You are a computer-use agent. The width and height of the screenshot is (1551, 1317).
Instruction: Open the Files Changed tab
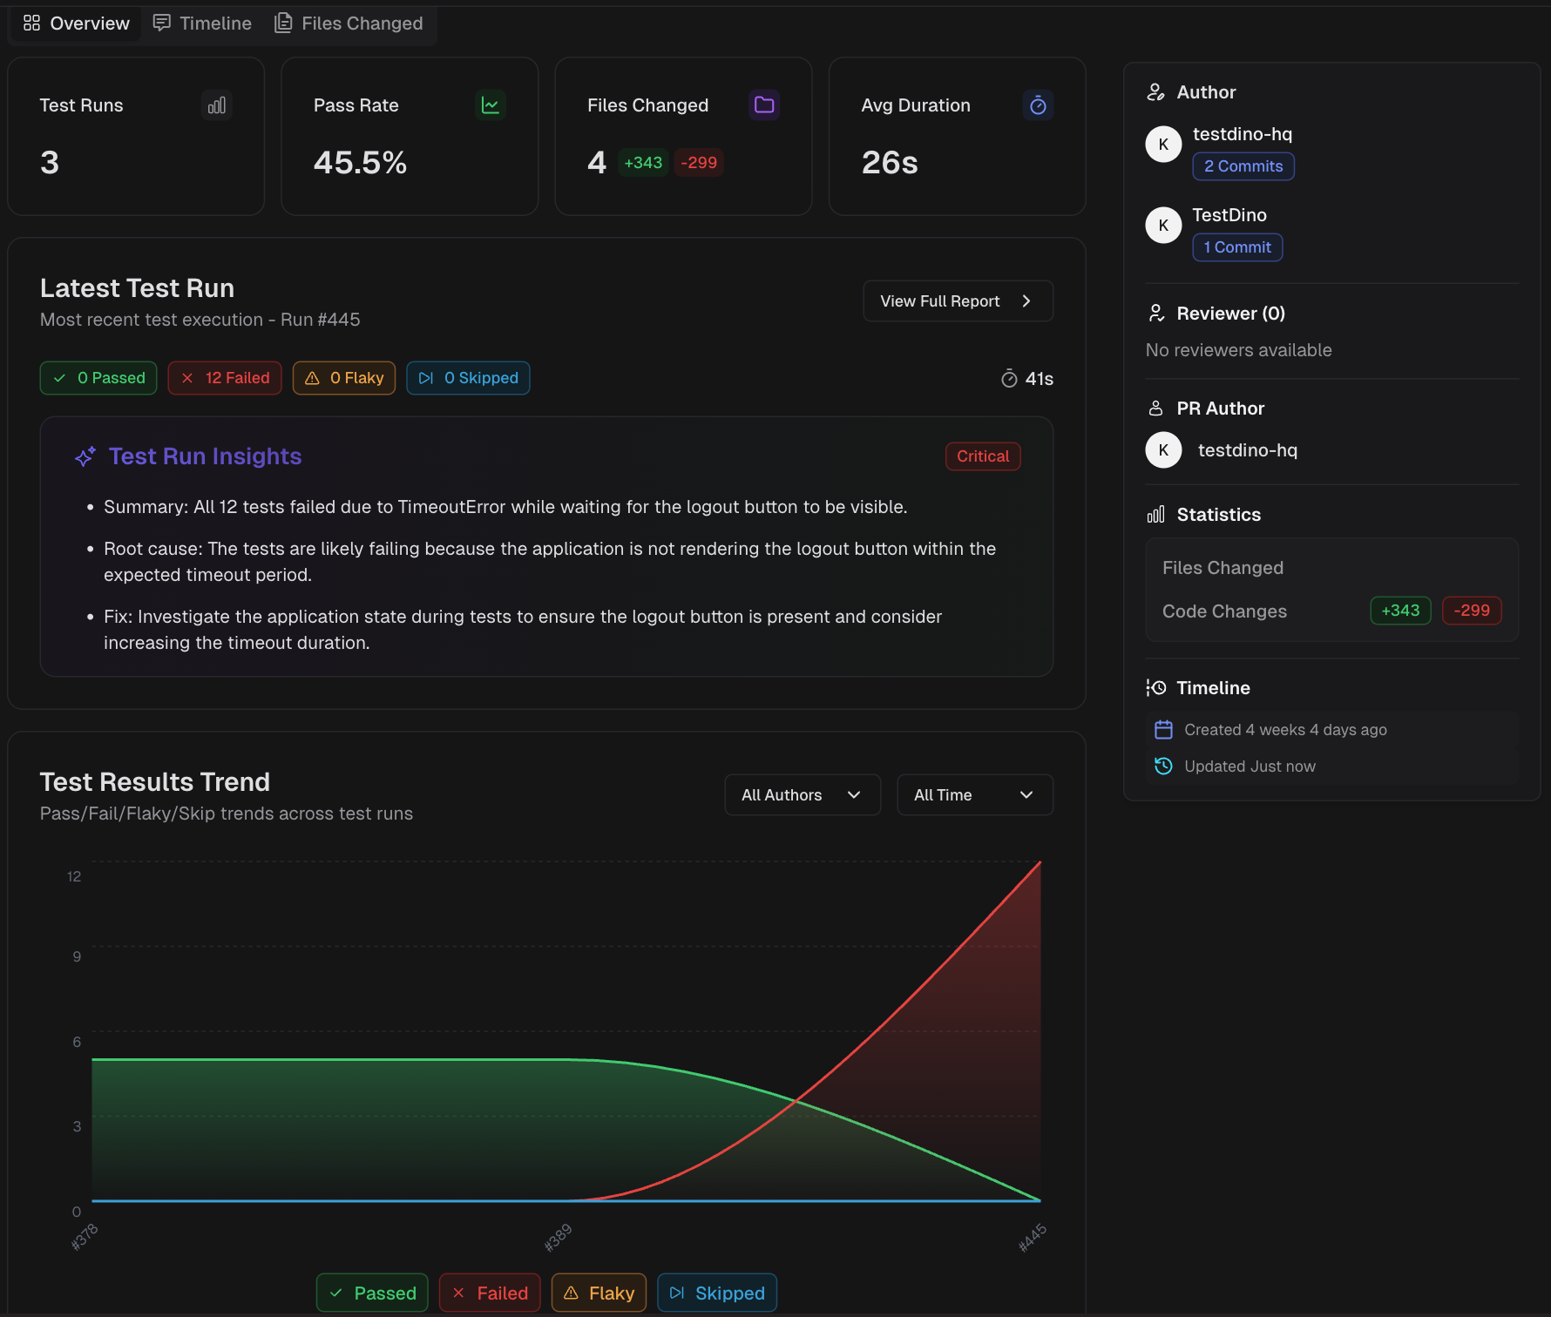pos(349,24)
